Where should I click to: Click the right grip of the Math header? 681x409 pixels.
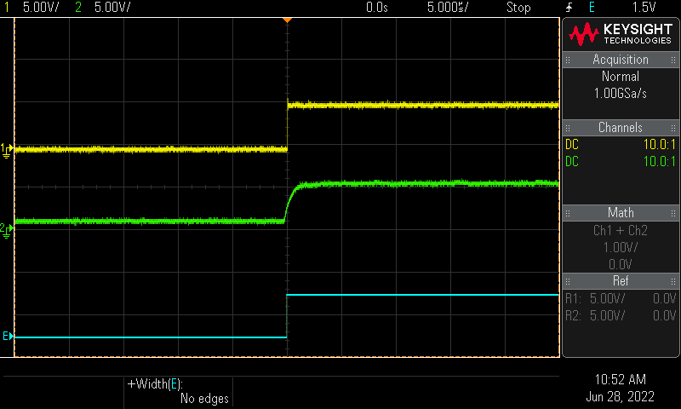[x=673, y=213]
